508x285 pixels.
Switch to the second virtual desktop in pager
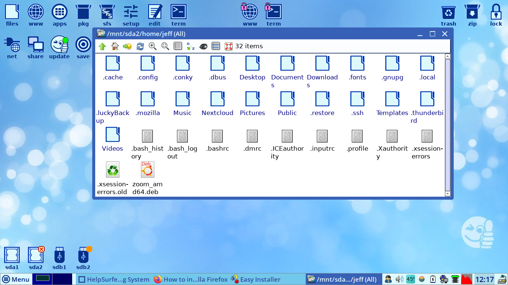[x=62, y=279]
